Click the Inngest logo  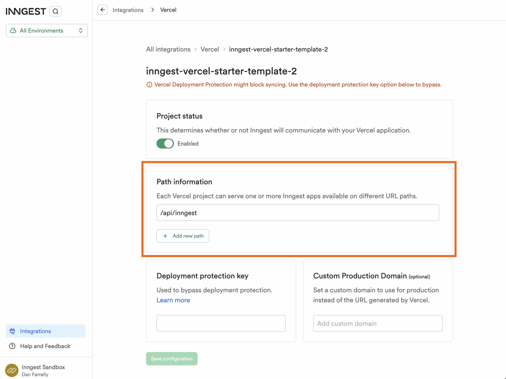click(x=26, y=11)
